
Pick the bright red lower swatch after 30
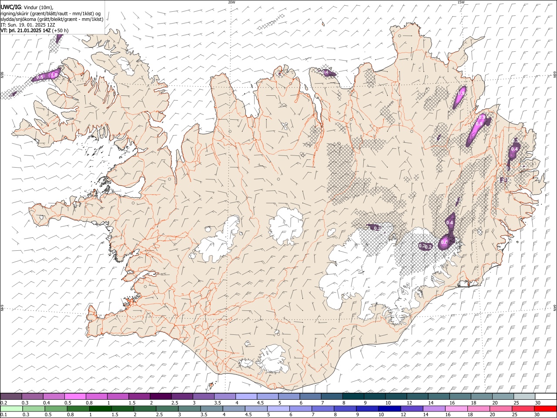pos(545,408)
